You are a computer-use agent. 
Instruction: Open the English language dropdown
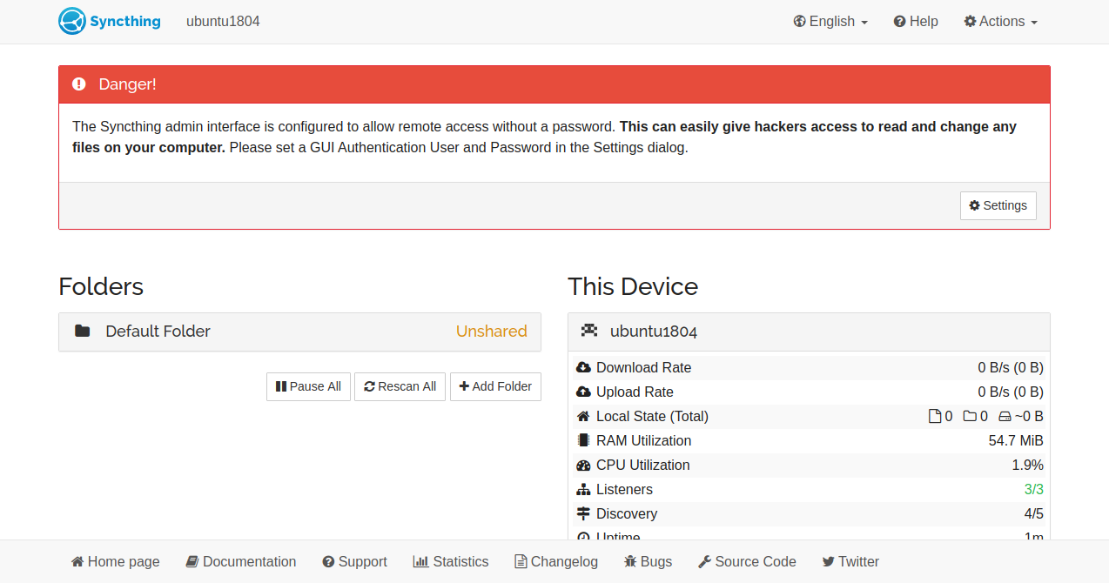[x=830, y=22]
